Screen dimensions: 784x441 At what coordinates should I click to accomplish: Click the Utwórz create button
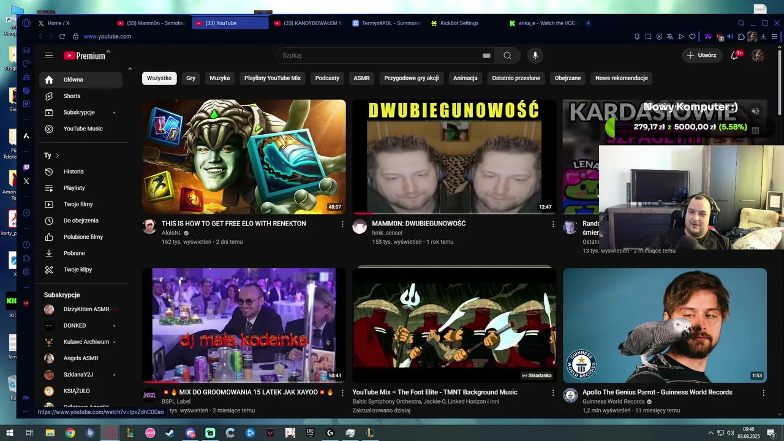[701, 55]
